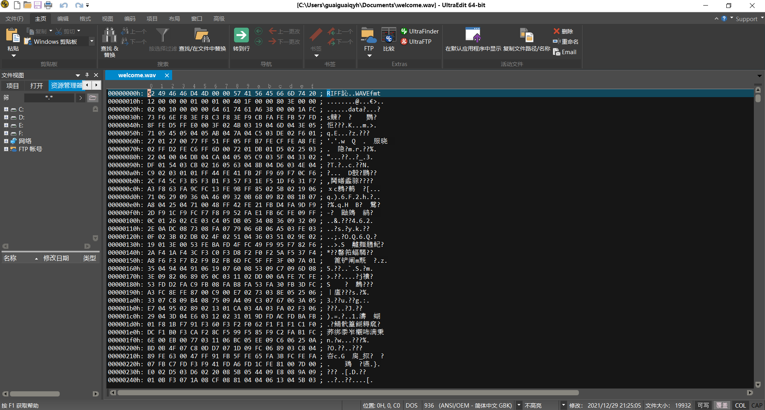Click the Copy icon in ribbon

(30, 31)
